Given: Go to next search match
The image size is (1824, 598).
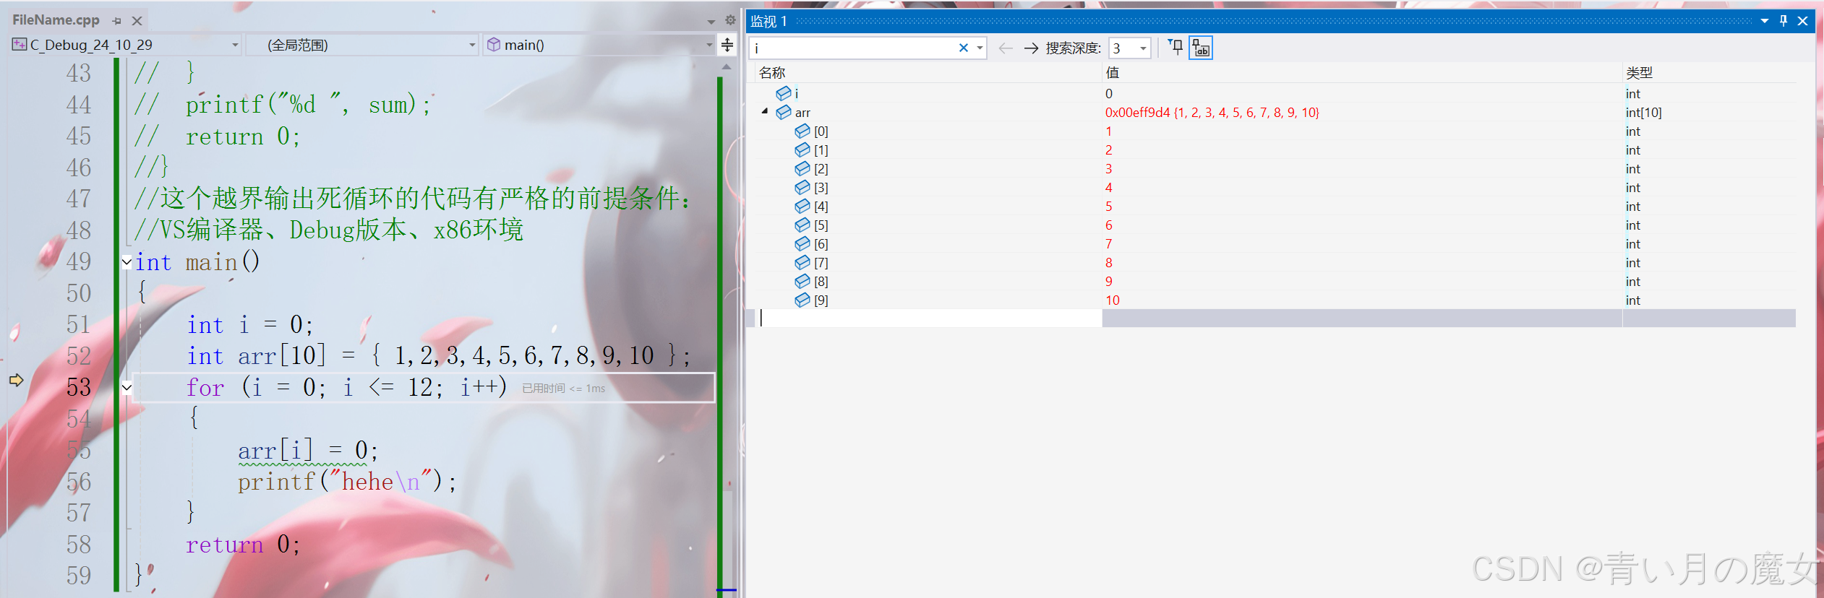Looking at the screenshot, I should (x=1031, y=48).
